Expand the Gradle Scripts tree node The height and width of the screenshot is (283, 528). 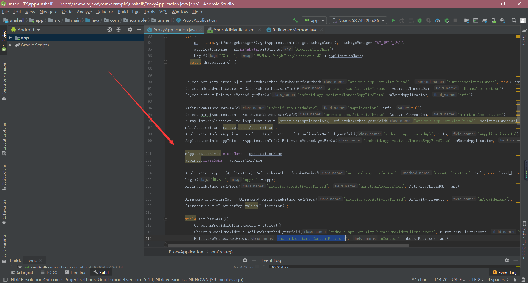(x=10, y=45)
